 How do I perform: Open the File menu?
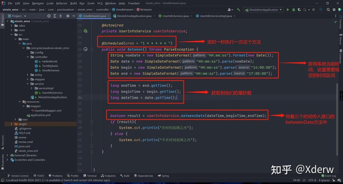10,3
